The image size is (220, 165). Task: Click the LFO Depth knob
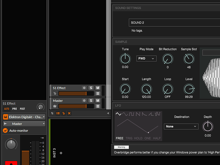pos(208,127)
